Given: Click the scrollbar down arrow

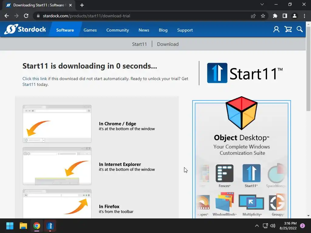Looking at the screenshot, I should [x=308, y=216].
